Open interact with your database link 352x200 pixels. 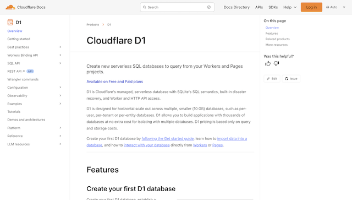147,145
